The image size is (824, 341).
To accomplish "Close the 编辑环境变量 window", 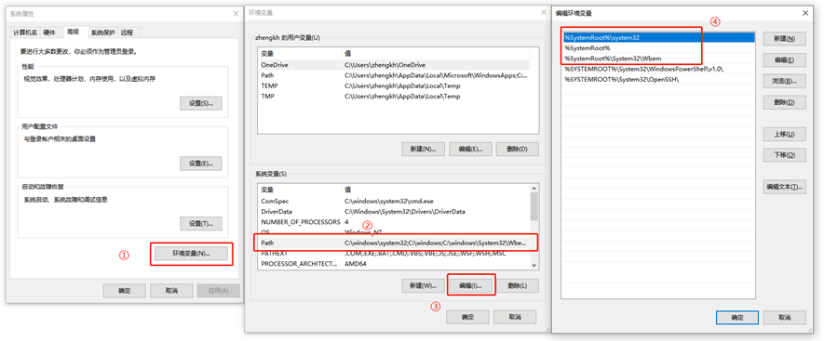I will coord(805,13).
